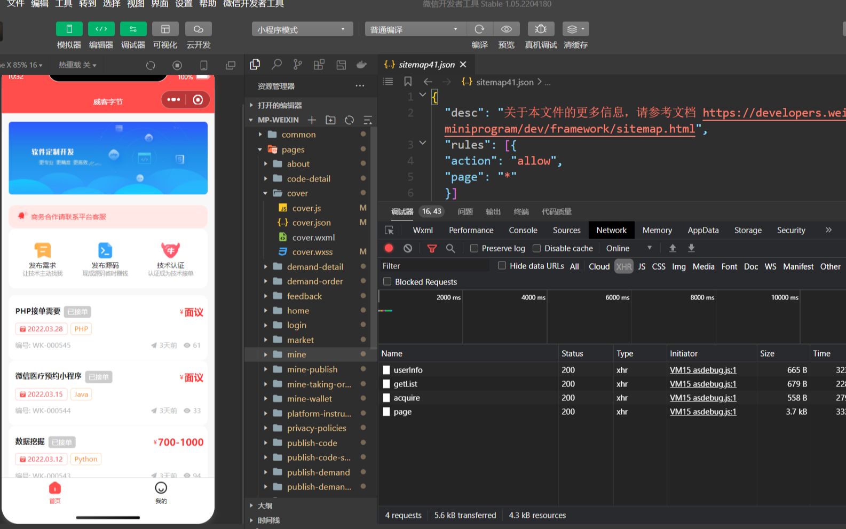Click the compile (编译) refresh icon
846x529 pixels.
(x=479, y=29)
